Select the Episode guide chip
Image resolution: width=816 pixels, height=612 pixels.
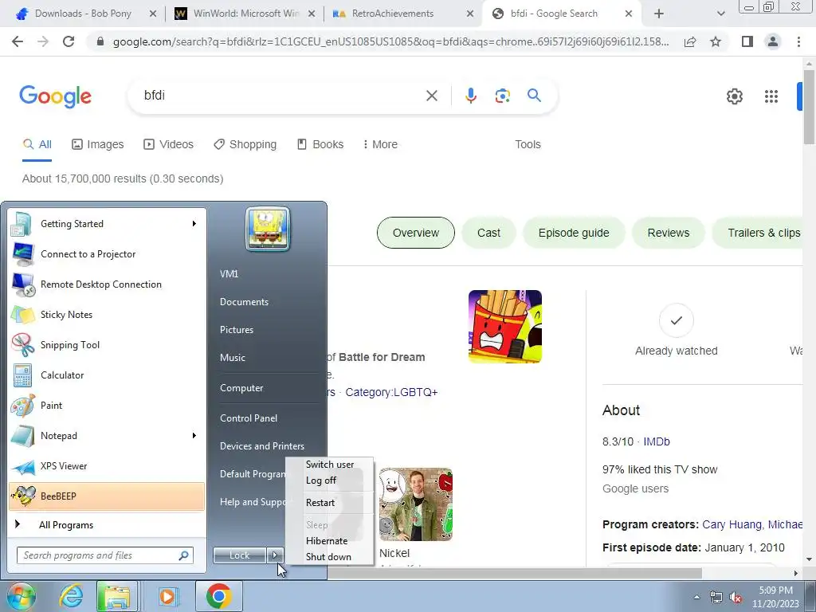(x=574, y=233)
